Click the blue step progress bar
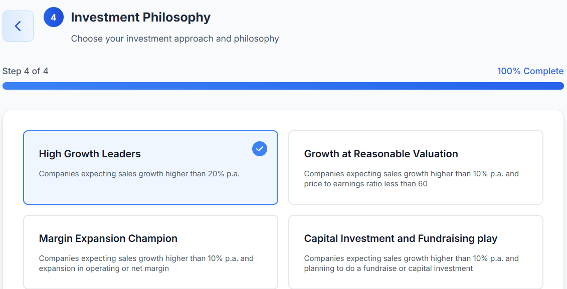567x289 pixels. point(283,86)
